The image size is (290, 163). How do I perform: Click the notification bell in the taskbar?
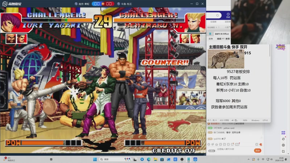coord(286,159)
